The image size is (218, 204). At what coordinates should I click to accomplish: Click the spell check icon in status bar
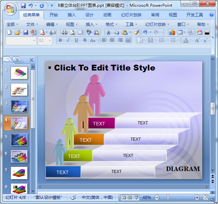tap(73, 198)
